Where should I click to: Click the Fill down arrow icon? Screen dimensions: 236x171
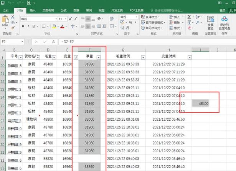tap(189, 23)
